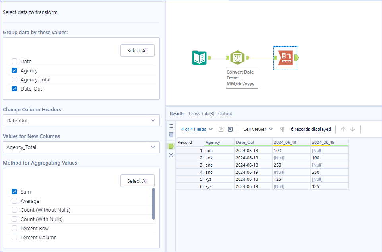Uncheck the Agency group-by checkbox
The width and height of the screenshot is (382, 252).
tap(14, 70)
